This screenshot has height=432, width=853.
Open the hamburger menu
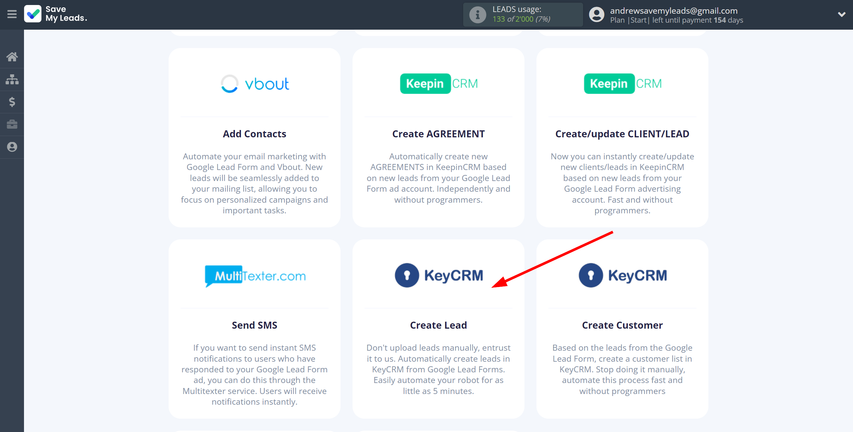click(x=12, y=14)
